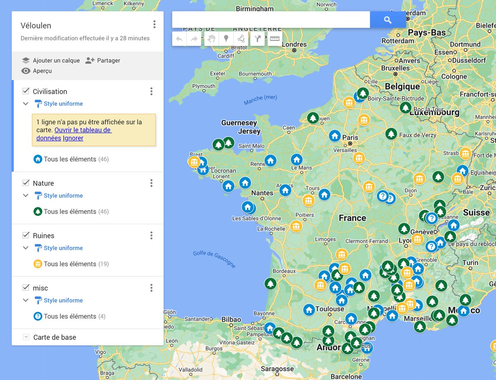Click Dernière modification effectuée text
Screen dimensions: 496x380
[x=85, y=38]
